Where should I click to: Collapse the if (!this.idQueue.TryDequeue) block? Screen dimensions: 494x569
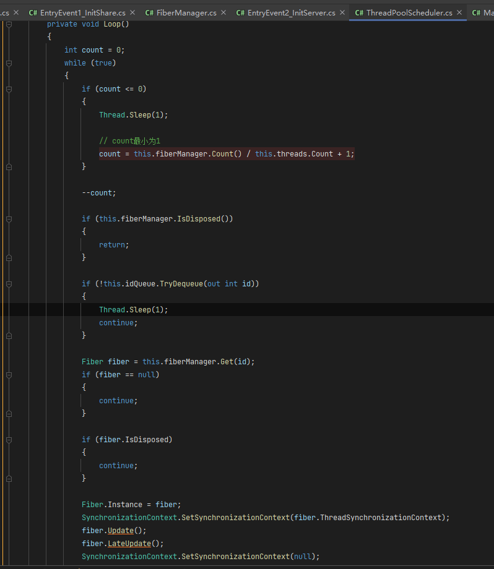tap(9, 284)
